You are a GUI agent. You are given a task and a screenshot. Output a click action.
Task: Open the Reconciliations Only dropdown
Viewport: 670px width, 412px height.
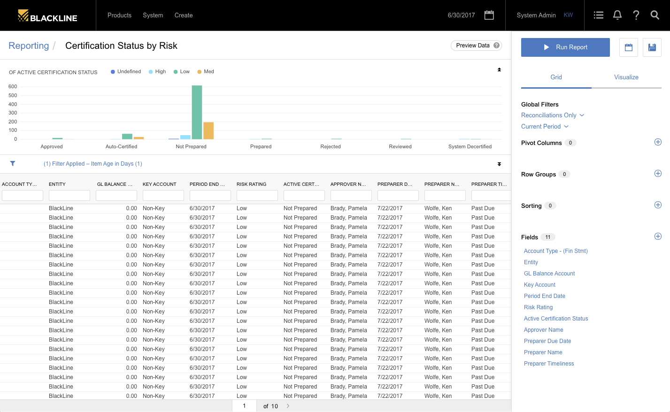pos(553,115)
